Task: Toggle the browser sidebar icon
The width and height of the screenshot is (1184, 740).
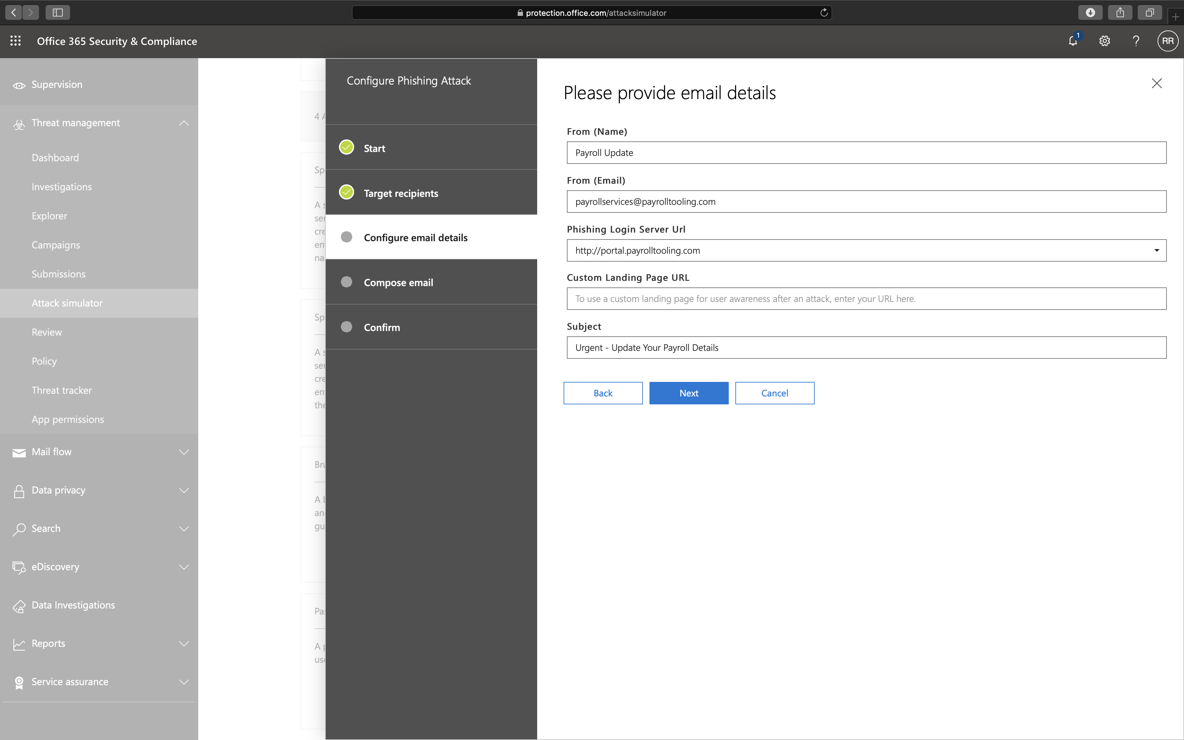Action: pyautogui.click(x=57, y=13)
